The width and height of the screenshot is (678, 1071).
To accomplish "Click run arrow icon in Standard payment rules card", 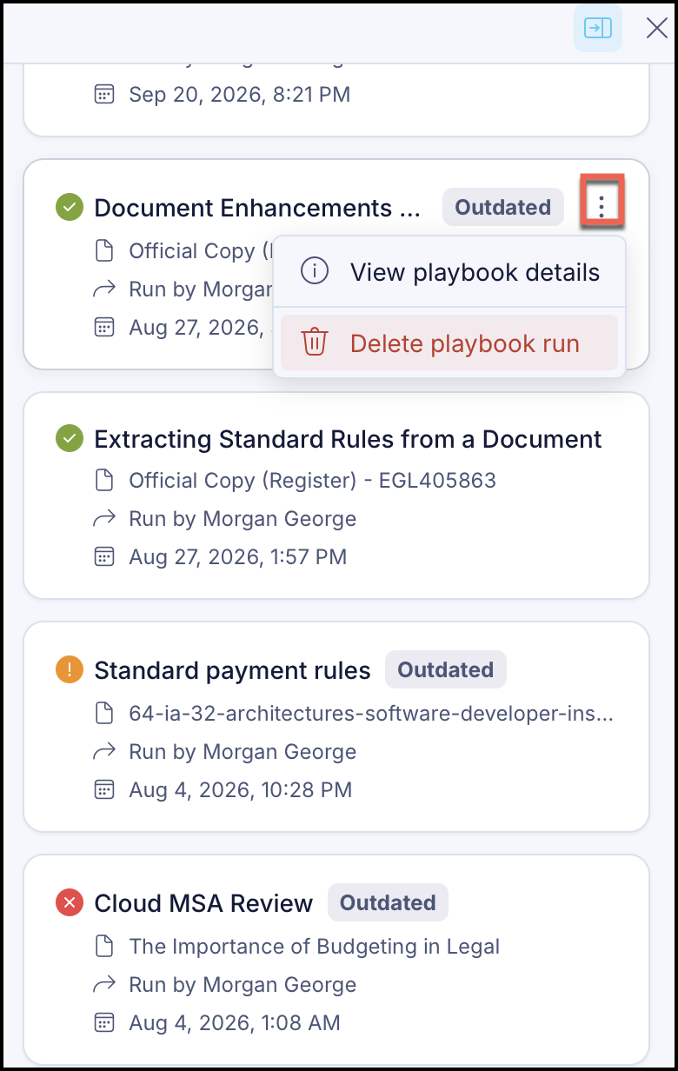I will [103, 752].
